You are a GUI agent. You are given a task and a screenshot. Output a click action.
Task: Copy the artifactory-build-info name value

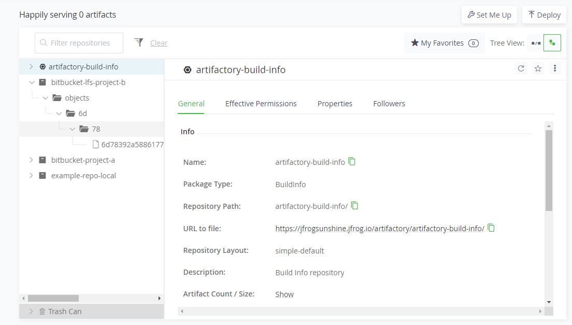tap(352, 161)
